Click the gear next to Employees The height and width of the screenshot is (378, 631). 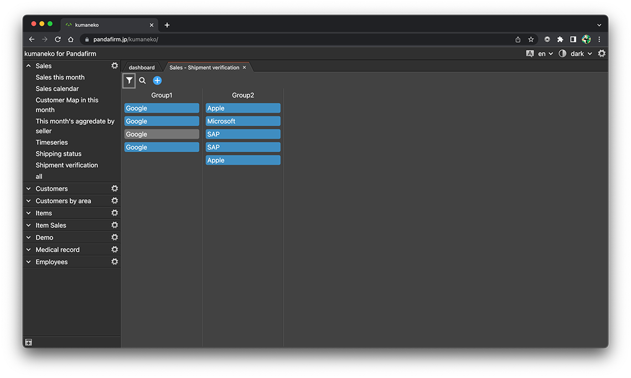point(115,262)
